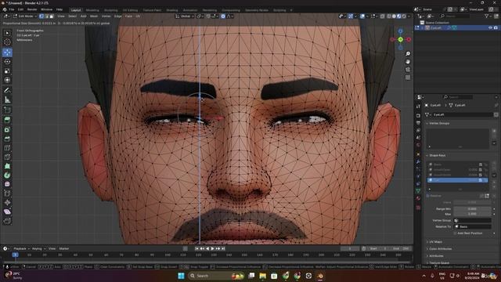Viewport: 501px width, 282px height.
Task: Open the Modifiers wrench properties tab
Action: (418, 161)
